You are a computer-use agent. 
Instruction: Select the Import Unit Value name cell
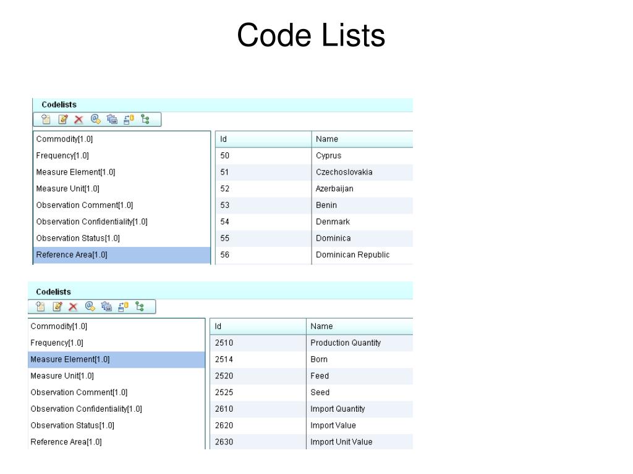[x=360, y=442]
